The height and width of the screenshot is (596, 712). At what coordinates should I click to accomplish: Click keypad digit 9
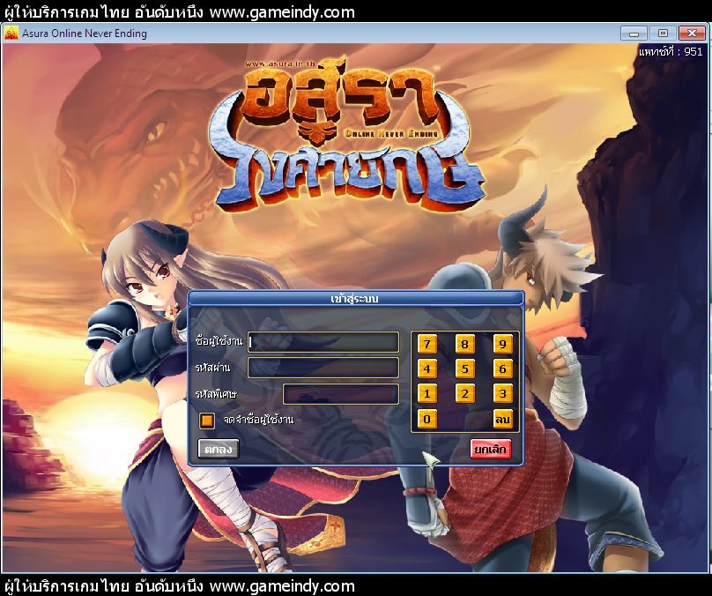[502, 345]
